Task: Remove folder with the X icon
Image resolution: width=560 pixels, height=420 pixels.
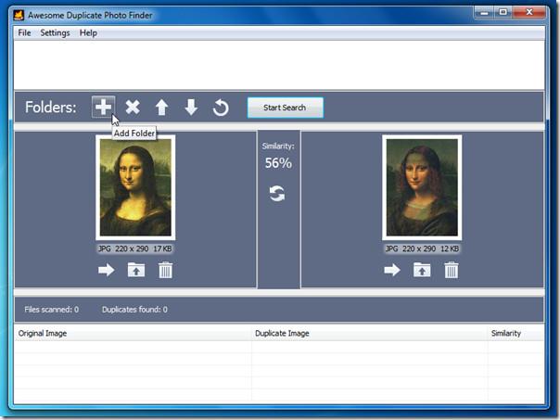Action: pyautogui.click(x=133, y=108)
